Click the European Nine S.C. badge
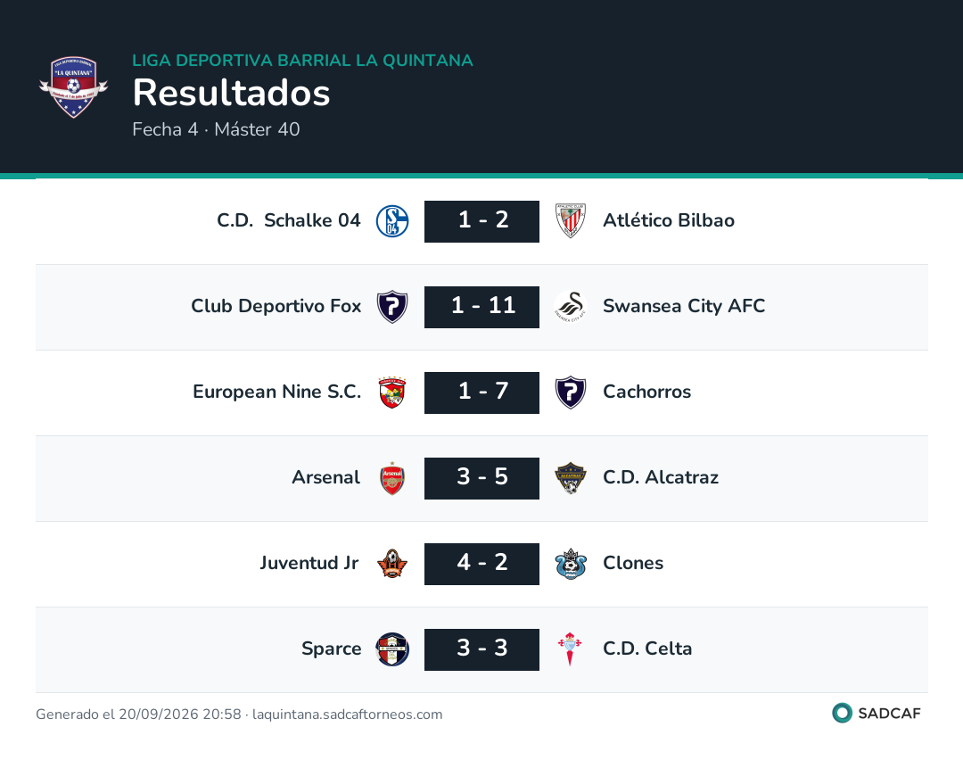 pos(392,392)
